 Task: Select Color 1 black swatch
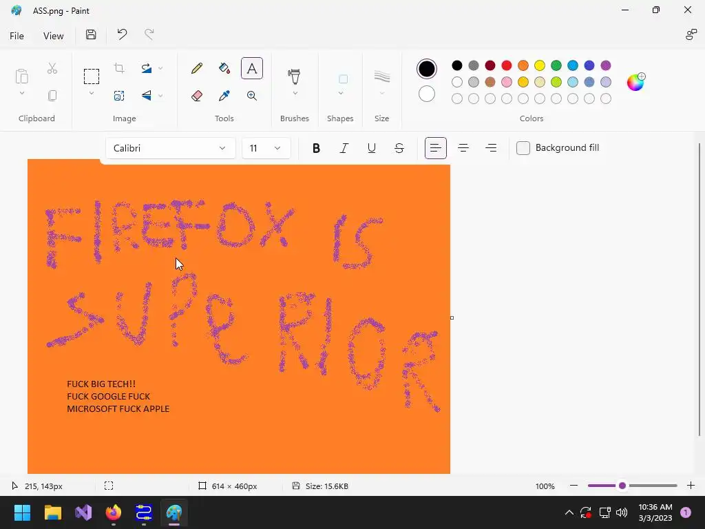coord(427,69)
